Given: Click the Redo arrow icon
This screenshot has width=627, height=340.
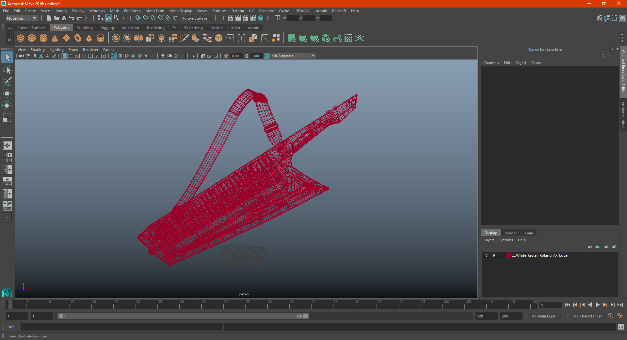Looking at the screenshot, I should point(79,18).
